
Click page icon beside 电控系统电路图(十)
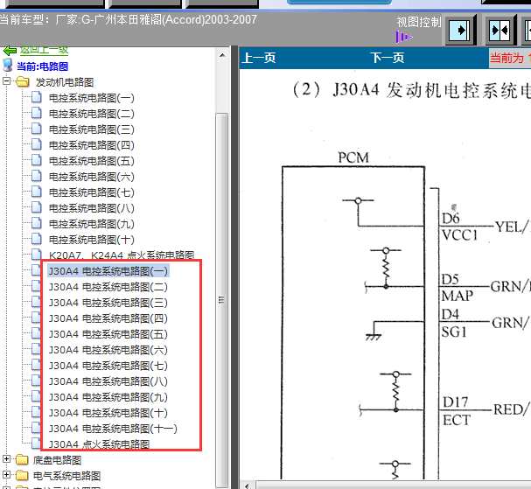(36, 239)
